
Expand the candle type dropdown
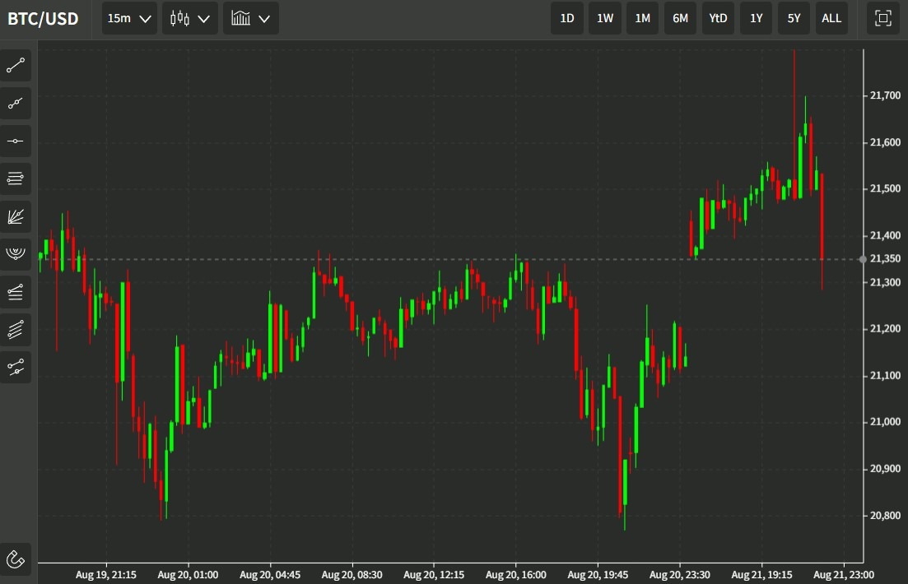pyautogui.click(x=189, y=18)
